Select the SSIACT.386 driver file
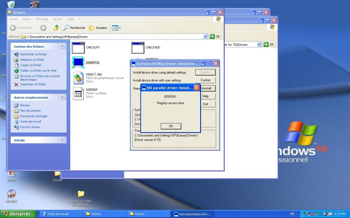350x218 pixels. (x=78, y=78)
